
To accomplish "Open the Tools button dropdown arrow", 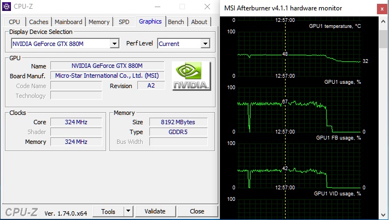I will click(128, 211).
